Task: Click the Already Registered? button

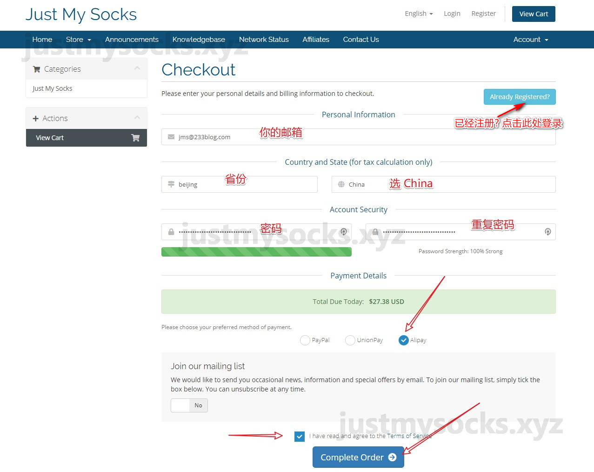Action: click(x=520, y=97)
